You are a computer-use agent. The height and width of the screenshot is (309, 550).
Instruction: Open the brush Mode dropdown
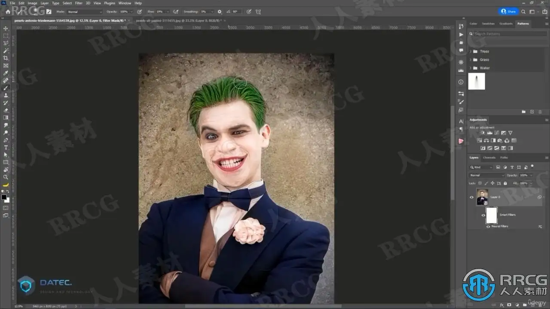tap(85, 12)
